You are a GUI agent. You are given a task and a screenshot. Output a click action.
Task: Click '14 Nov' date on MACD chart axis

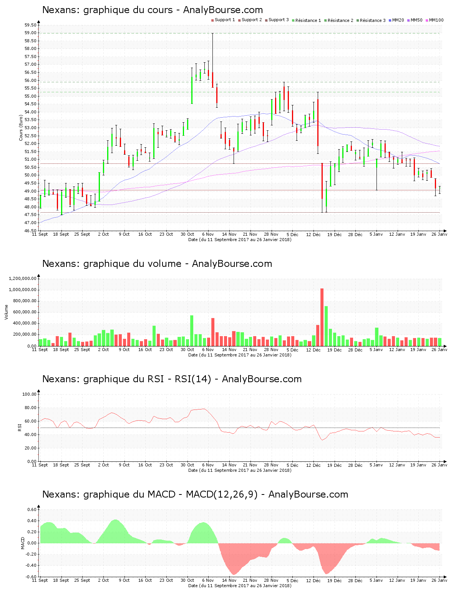point(229,580)
